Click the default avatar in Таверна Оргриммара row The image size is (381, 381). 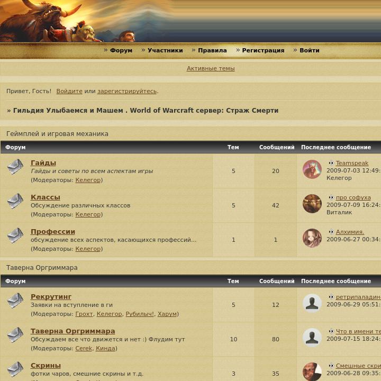tap(312, 338)
